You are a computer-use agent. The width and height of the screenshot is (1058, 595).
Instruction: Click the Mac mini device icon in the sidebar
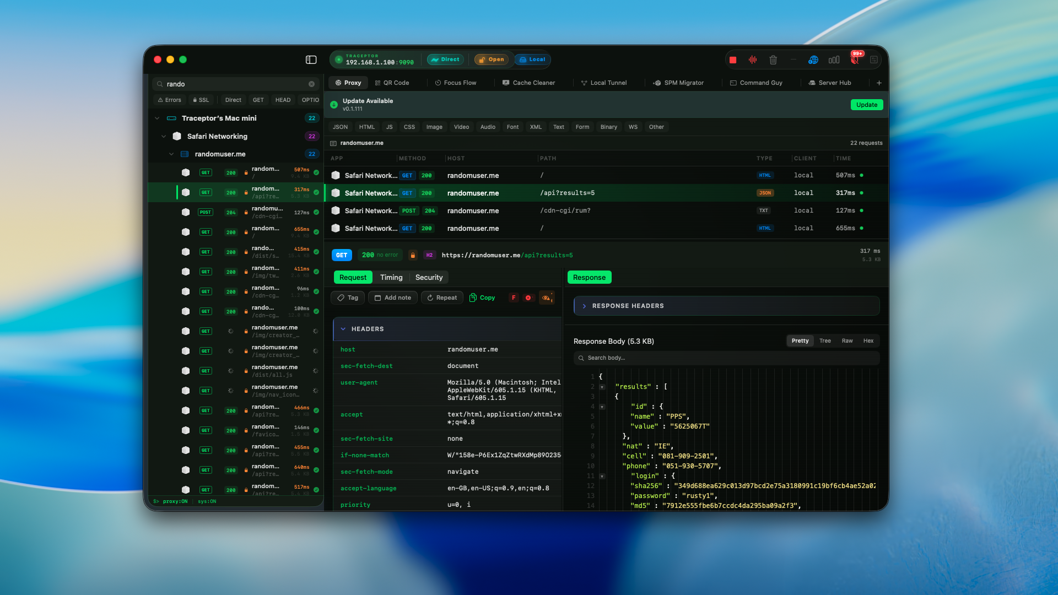(x=171, y=118)
